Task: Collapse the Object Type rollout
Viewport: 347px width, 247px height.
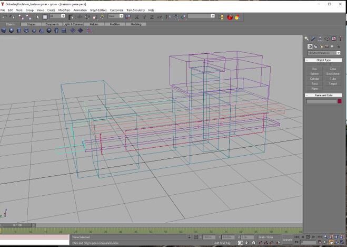Action: pyautogui.click(x=323, y=60)
